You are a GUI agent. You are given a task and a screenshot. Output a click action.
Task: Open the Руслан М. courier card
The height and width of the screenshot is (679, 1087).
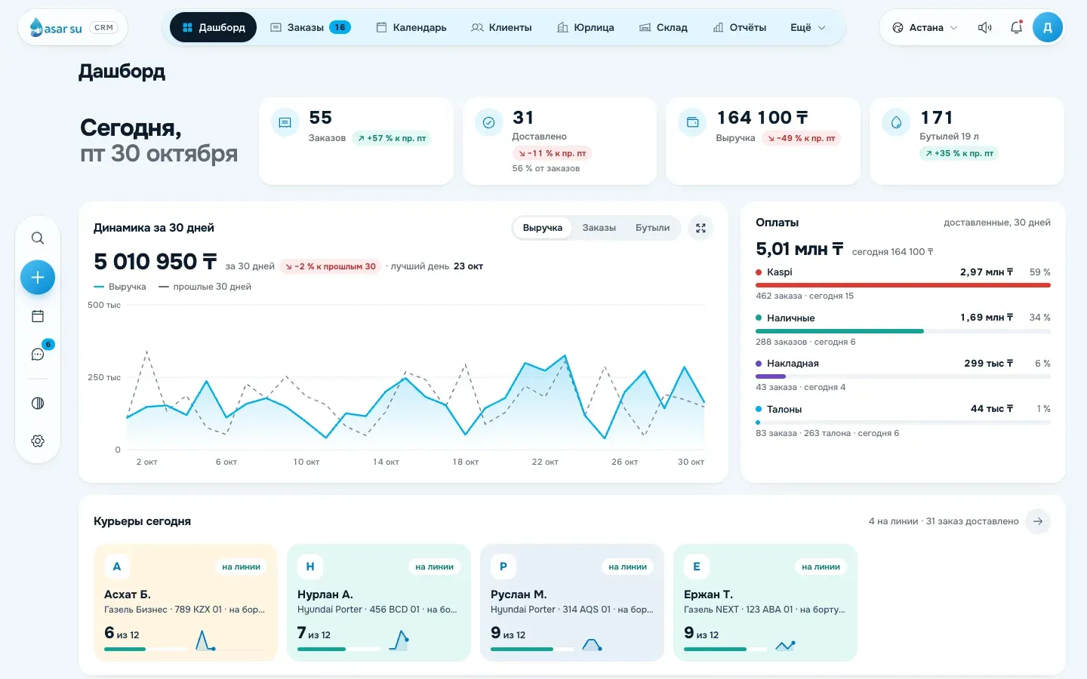pos(572,603)
